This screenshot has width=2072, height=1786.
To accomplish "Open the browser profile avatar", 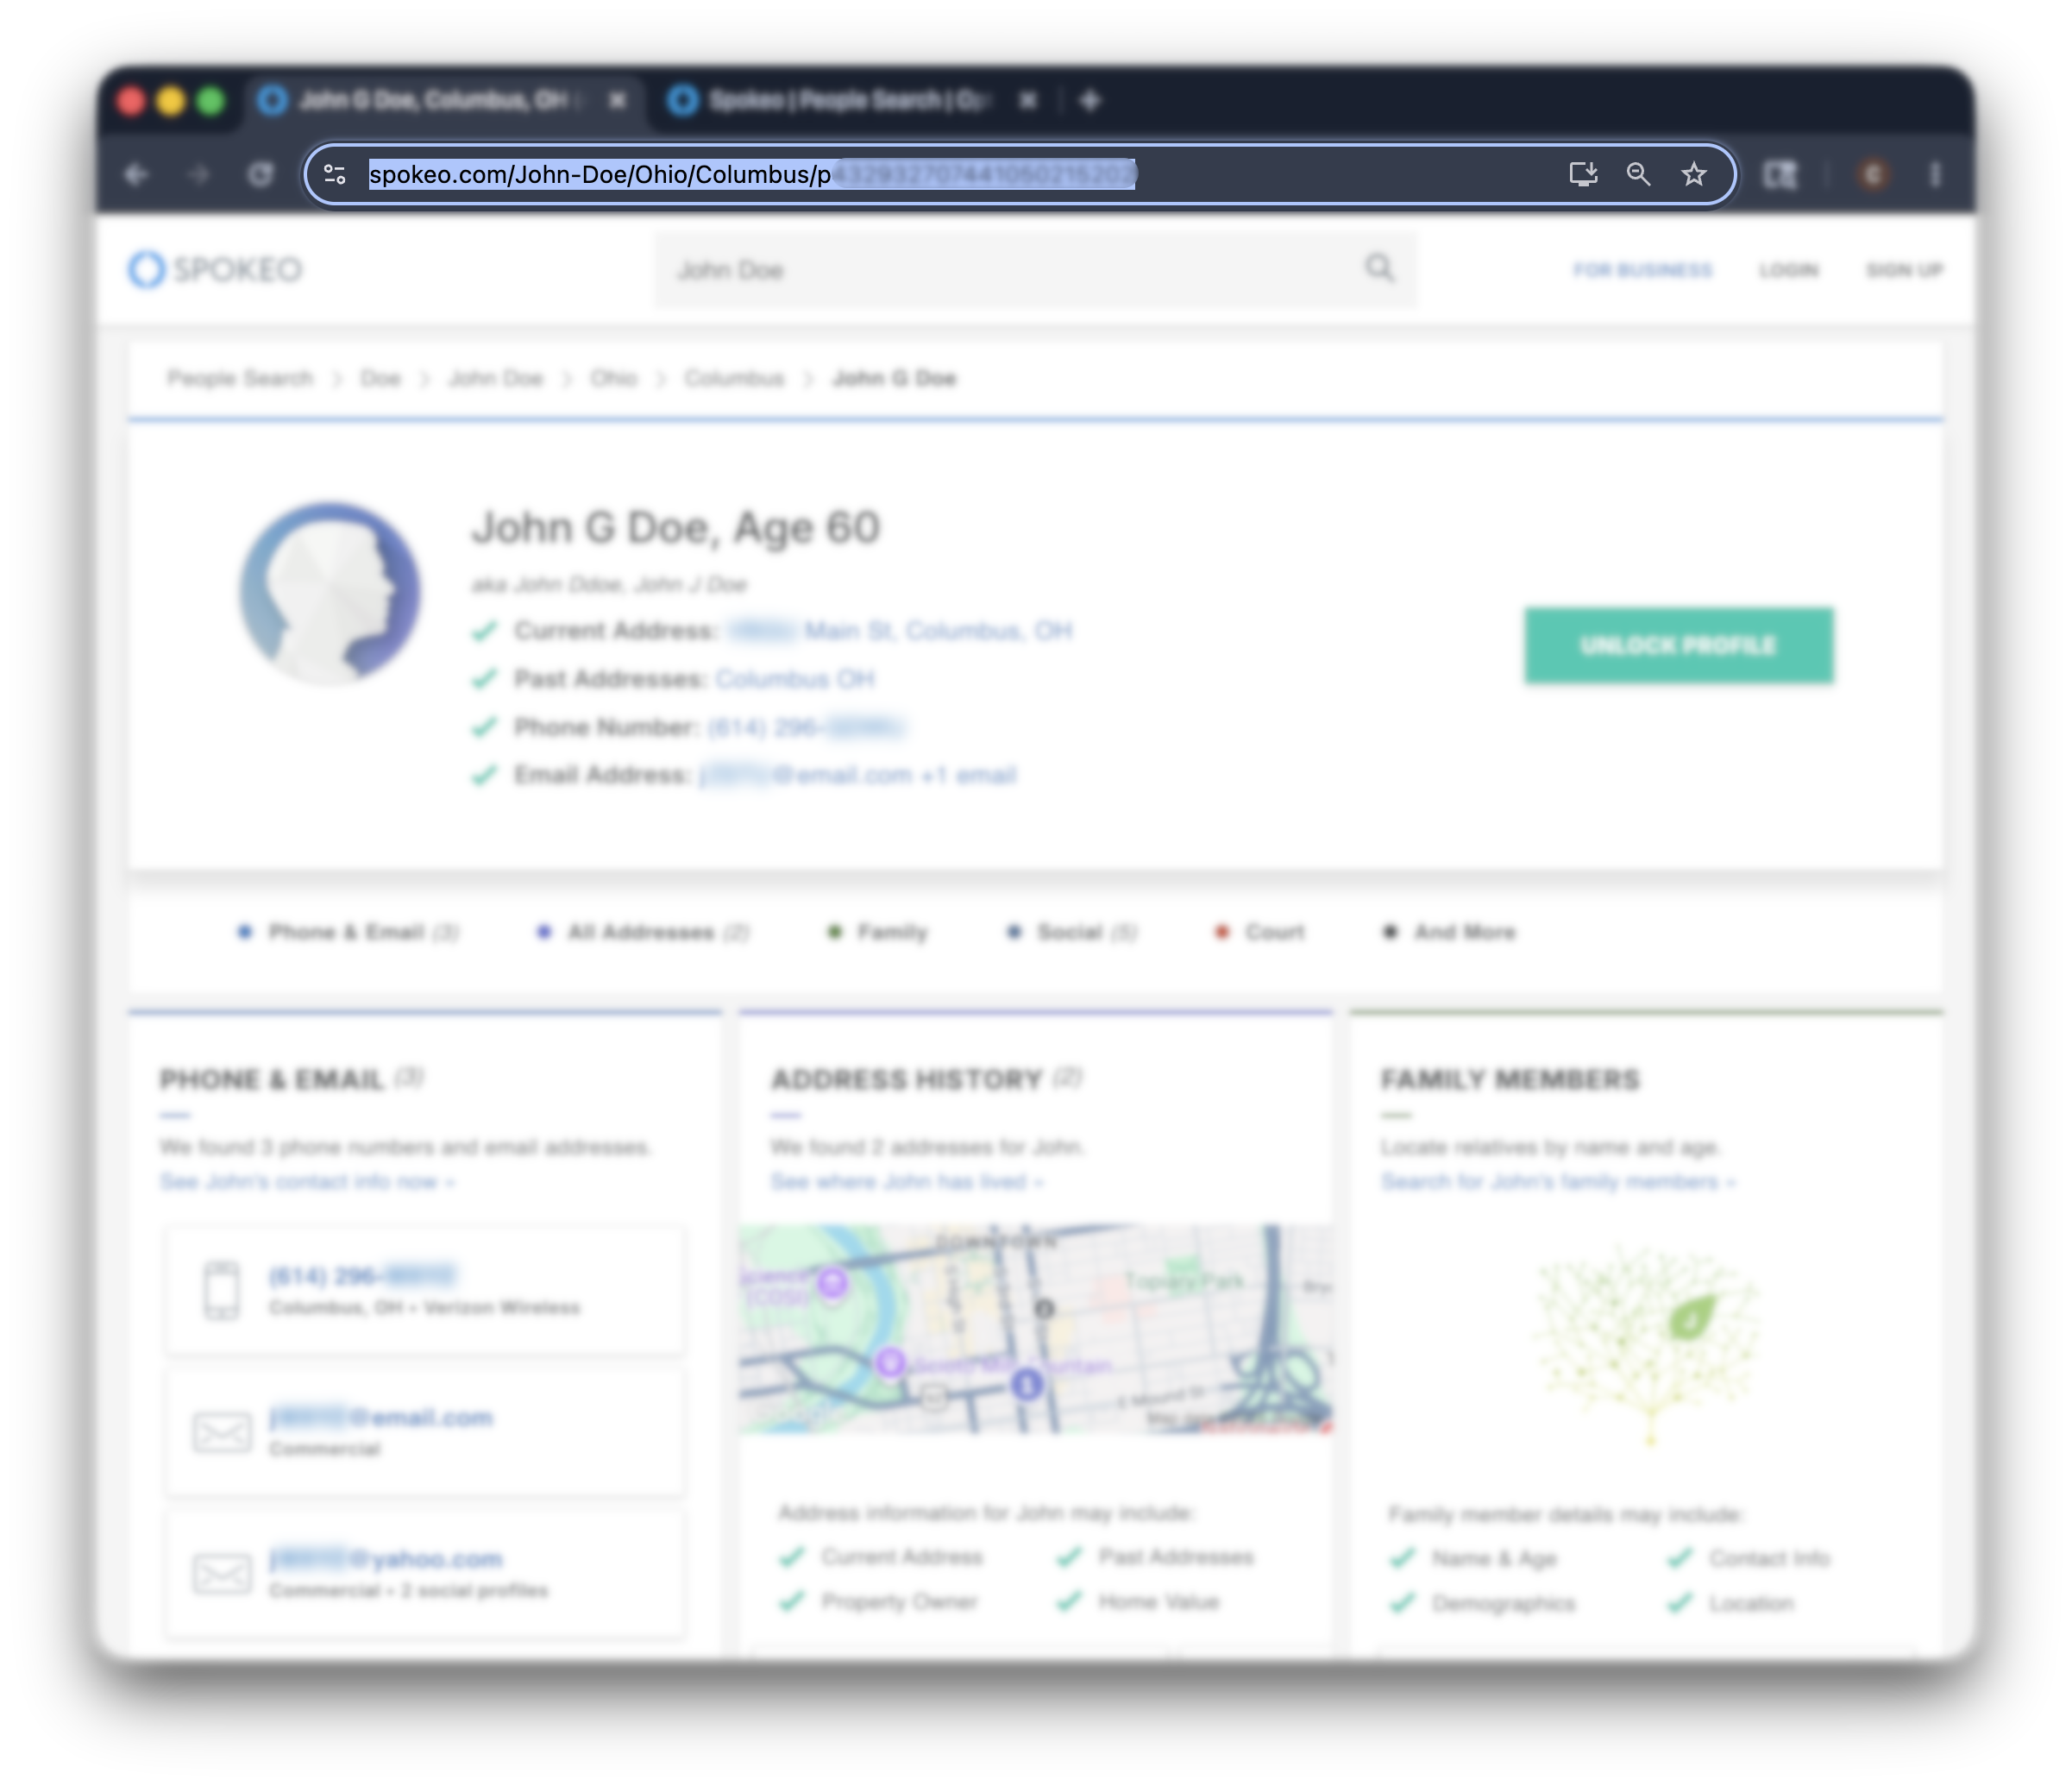I will [1873, 175].
